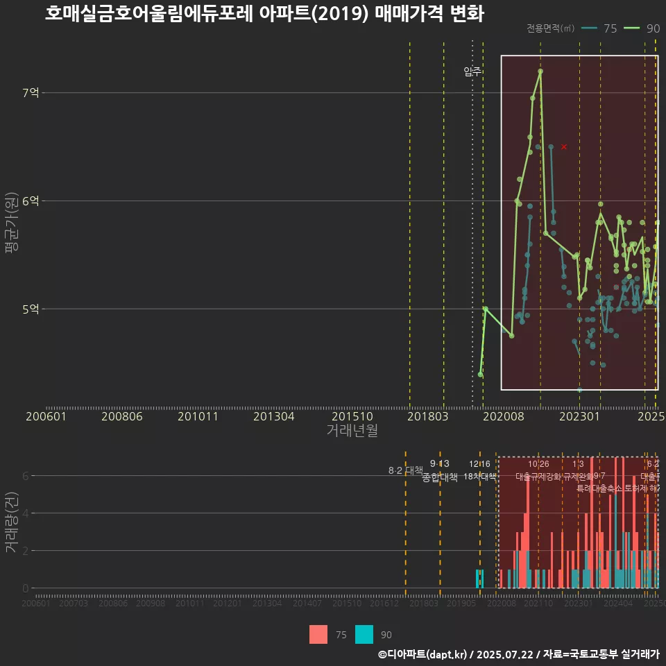Click the 평균가(원) axis title
Image resolution: width=666 pixels, height=666 pixels.
tap(12, 223)
